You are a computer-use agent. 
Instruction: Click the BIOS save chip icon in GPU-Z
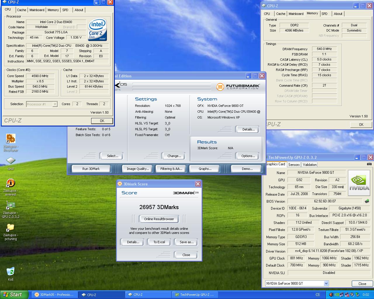367,201
